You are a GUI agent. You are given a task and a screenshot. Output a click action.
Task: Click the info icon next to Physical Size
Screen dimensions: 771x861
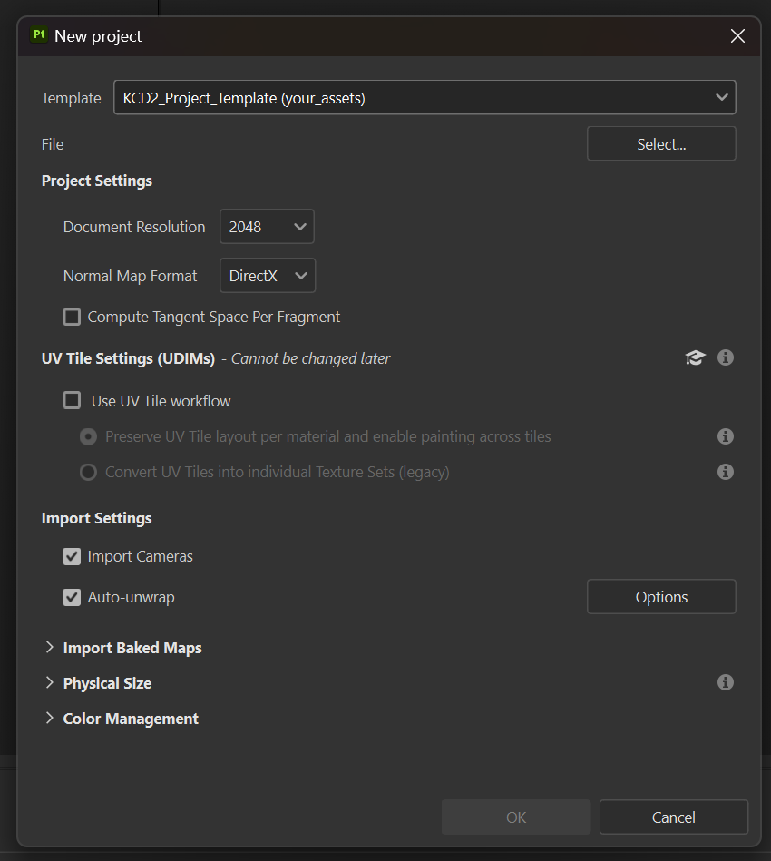pyautogui.click(x=726, y=682)
